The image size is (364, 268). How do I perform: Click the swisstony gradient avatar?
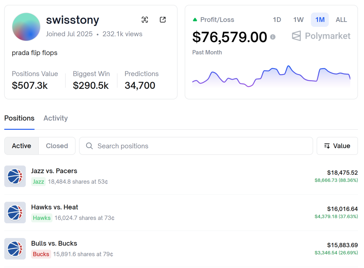tap(26, 27)
